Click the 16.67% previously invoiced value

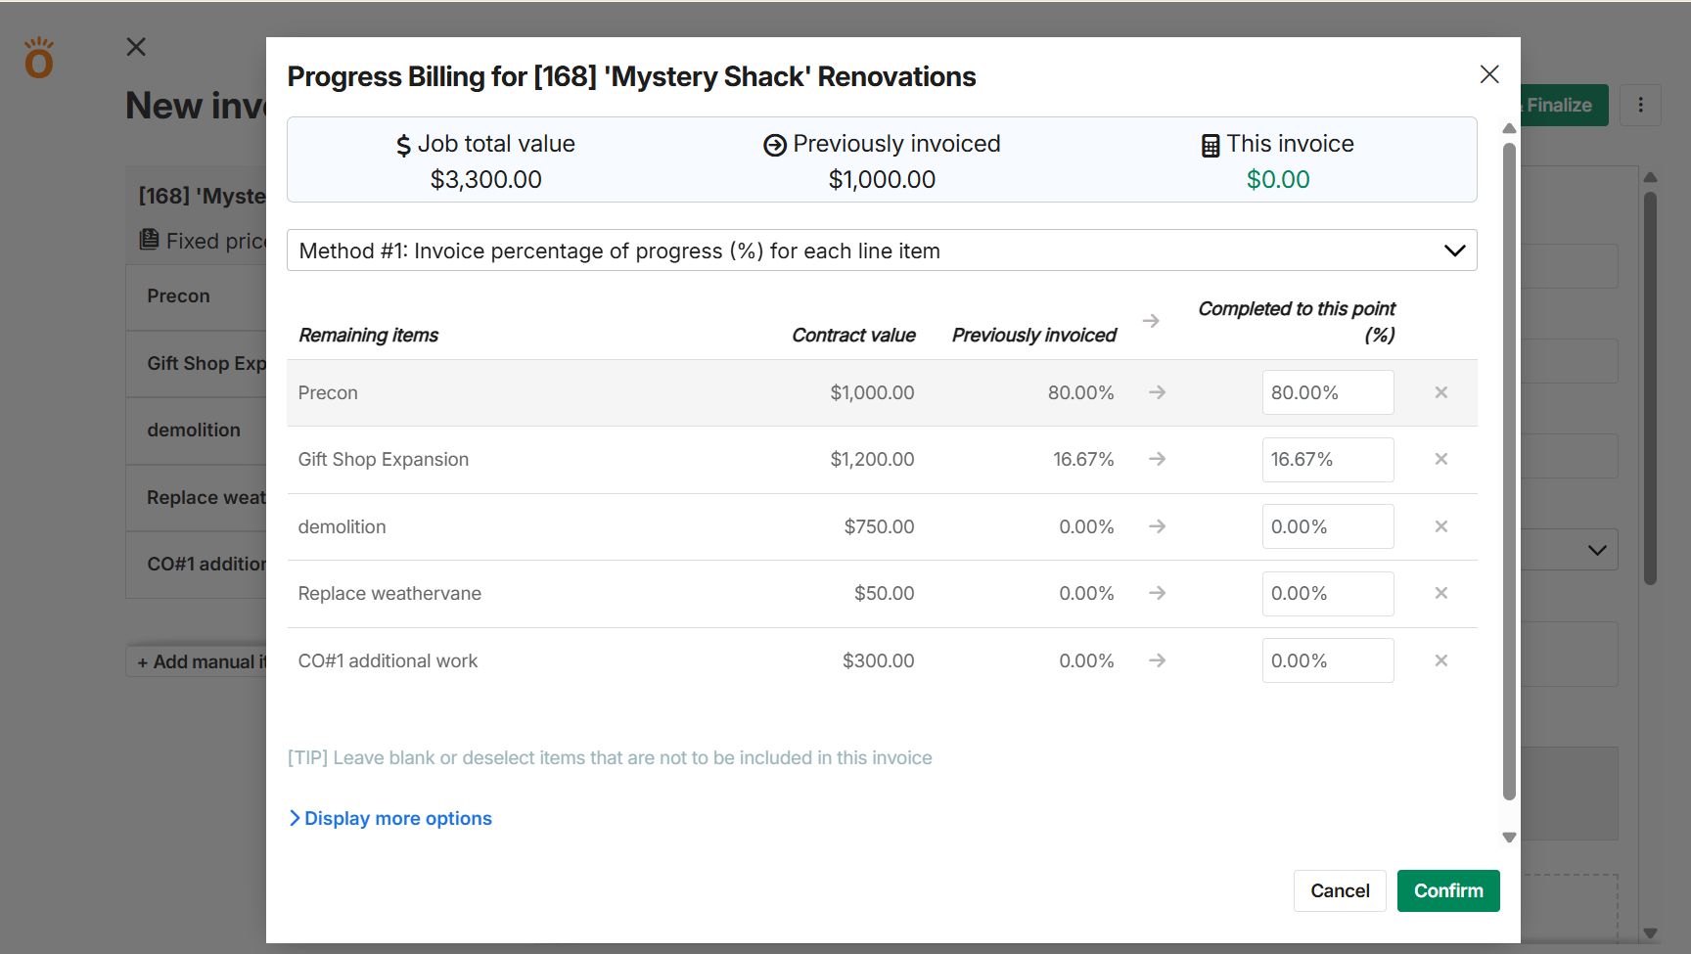pos(1083,459)
